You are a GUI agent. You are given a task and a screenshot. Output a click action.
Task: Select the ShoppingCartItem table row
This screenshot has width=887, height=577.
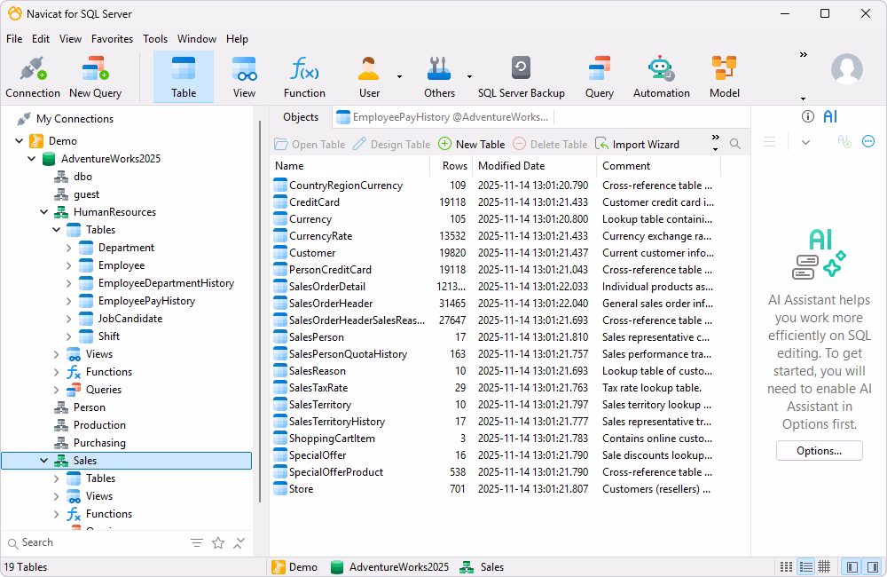click(x=495, y=438)
